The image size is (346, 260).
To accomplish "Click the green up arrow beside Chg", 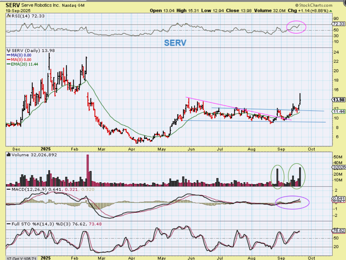I will pyautogui.click(x=331, y=11).
